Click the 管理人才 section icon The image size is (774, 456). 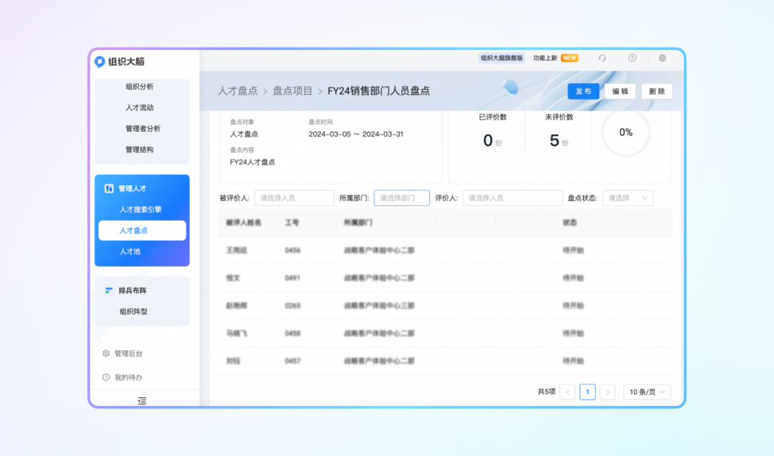click(x=109, y=188)
